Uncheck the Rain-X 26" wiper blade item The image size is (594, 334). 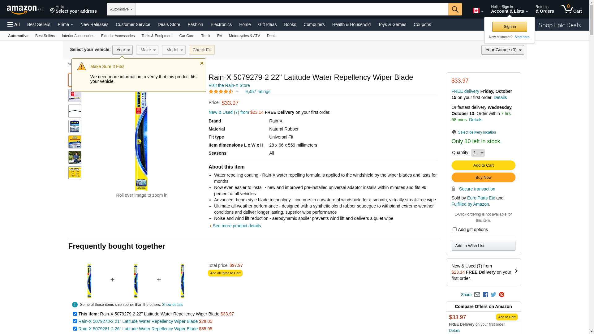pos(75,329)
